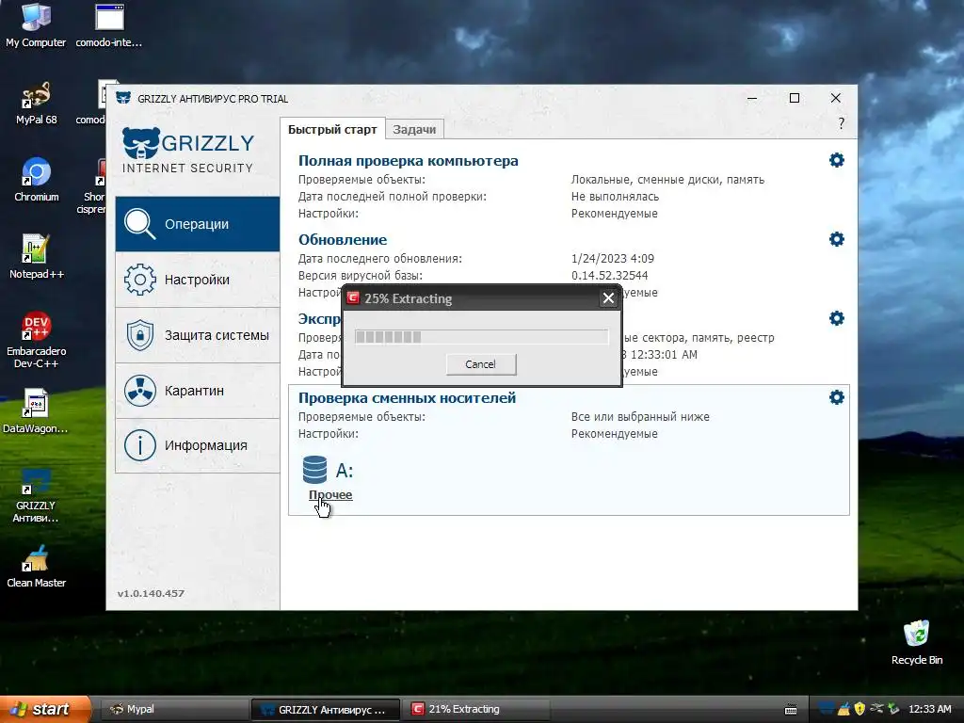Open My Computer desktop icon

pyautogui.click(x=36, y=25)
